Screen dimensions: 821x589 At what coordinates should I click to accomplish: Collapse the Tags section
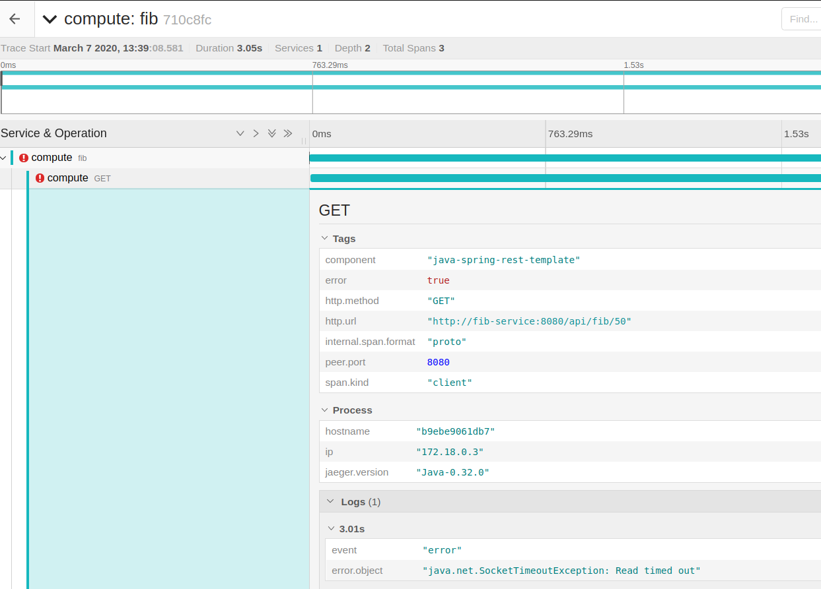coord(324,239)
